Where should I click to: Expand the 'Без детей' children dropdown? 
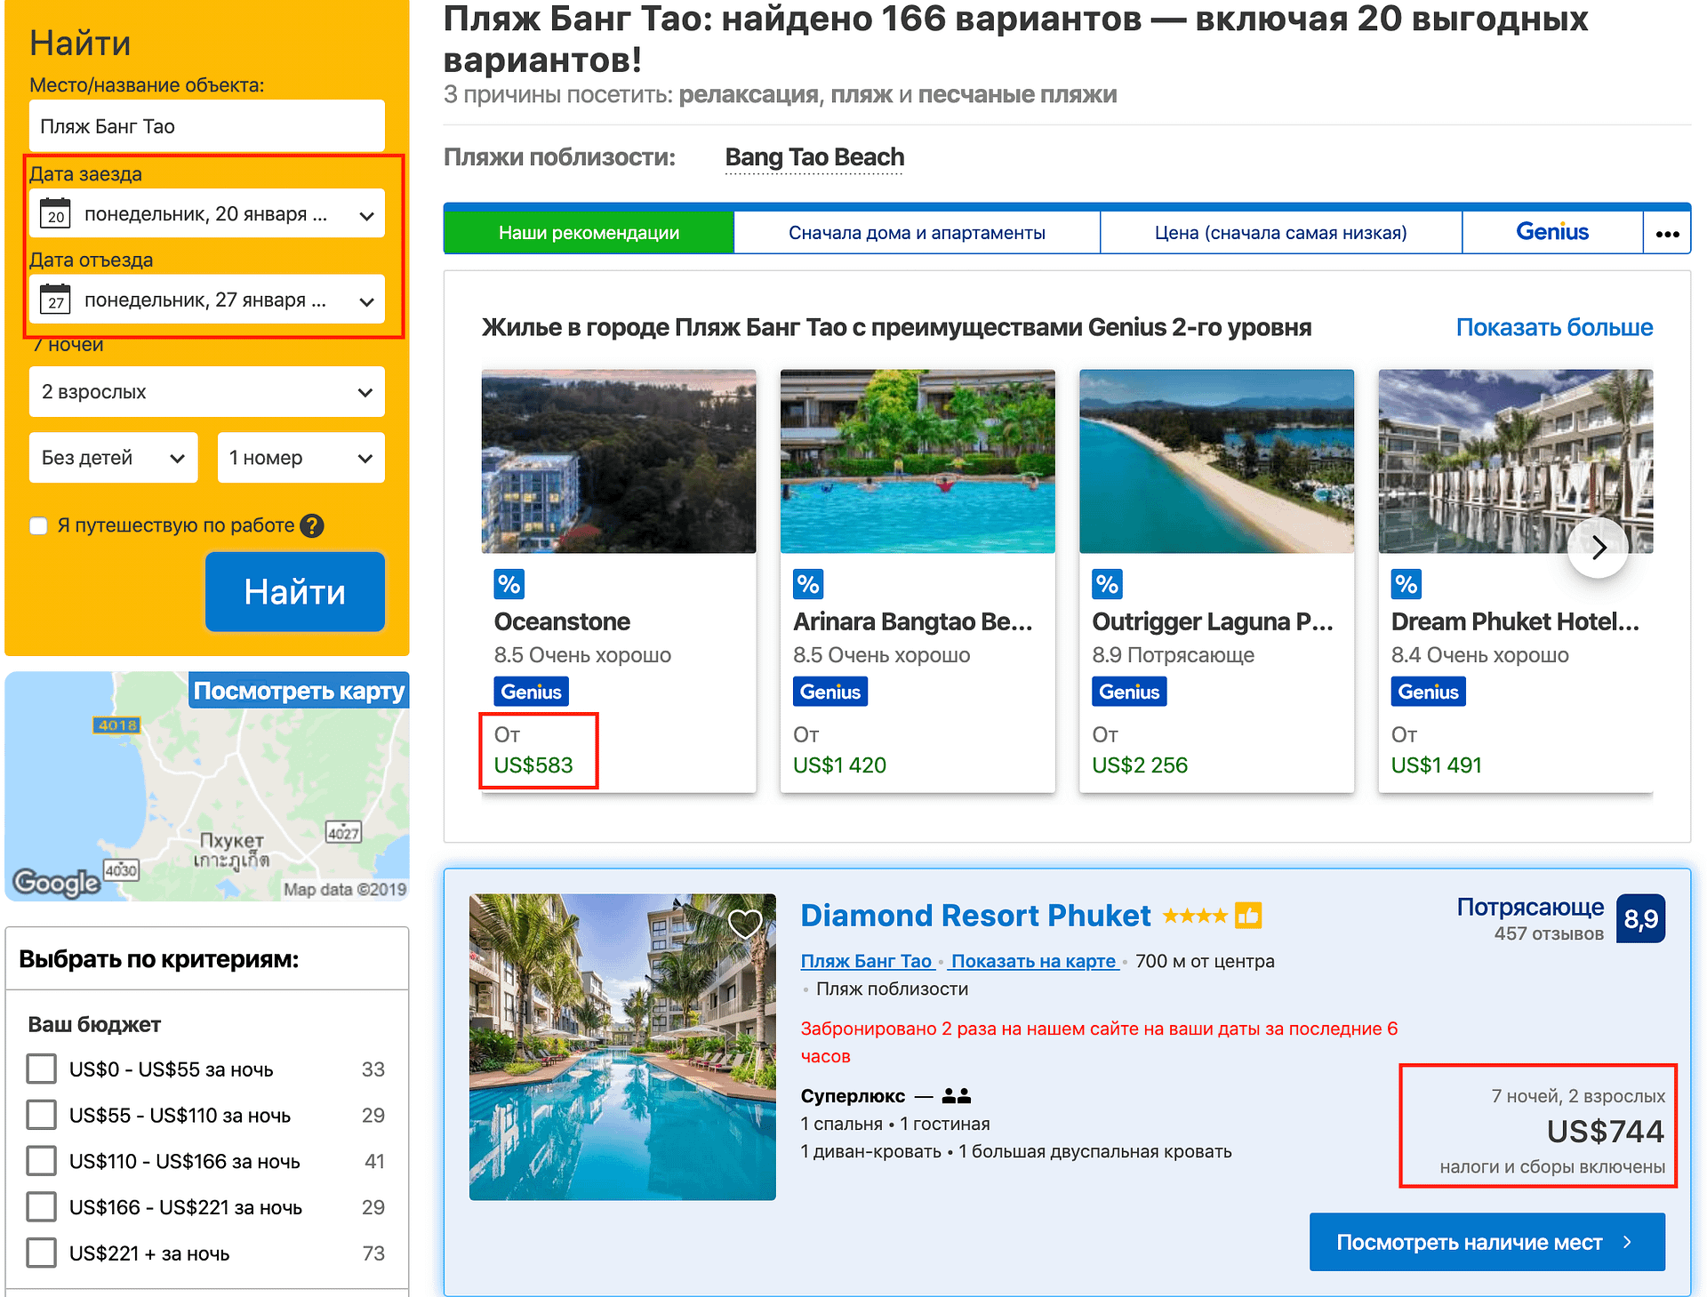tap(113, 458)
